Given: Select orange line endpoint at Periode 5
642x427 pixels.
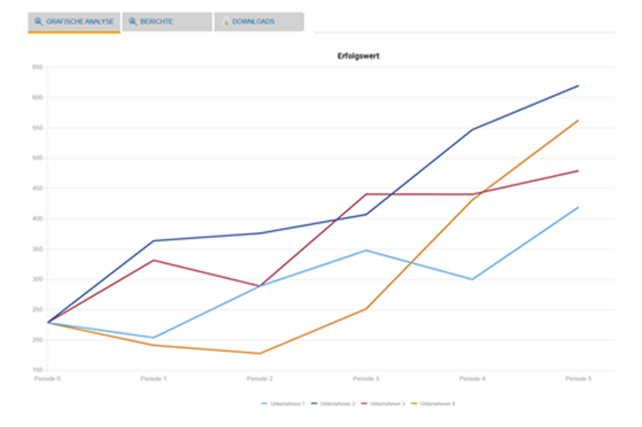Looking at the screenshot, I should click(x=578, y=120).
